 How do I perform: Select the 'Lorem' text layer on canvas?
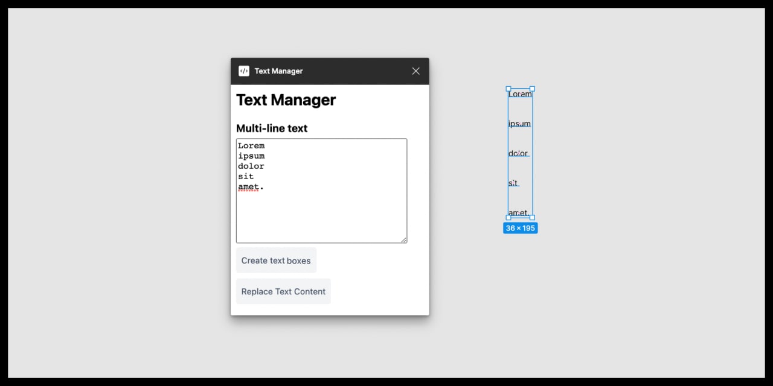[x=520, y=93]
